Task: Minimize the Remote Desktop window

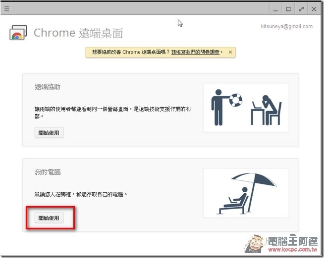Action: tap(276, 9)
